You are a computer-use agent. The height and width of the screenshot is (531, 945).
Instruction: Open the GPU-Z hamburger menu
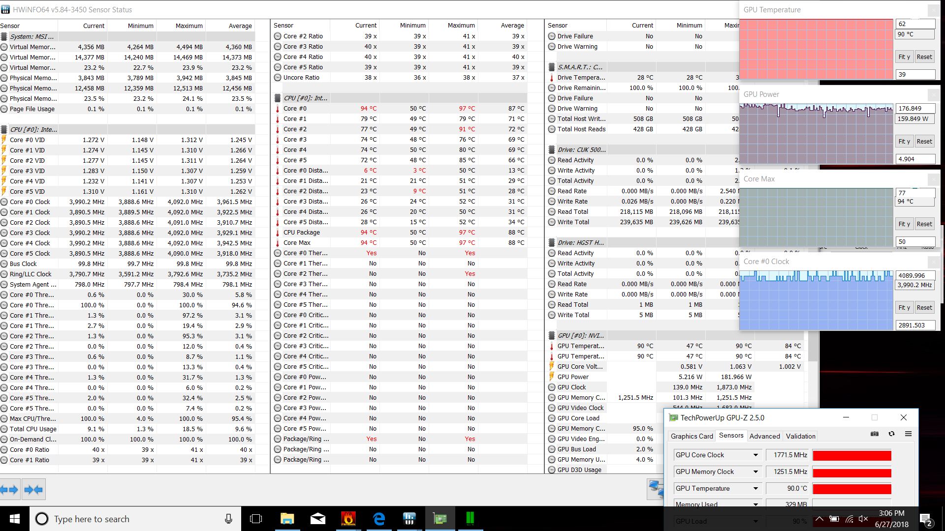pos(908,434)
